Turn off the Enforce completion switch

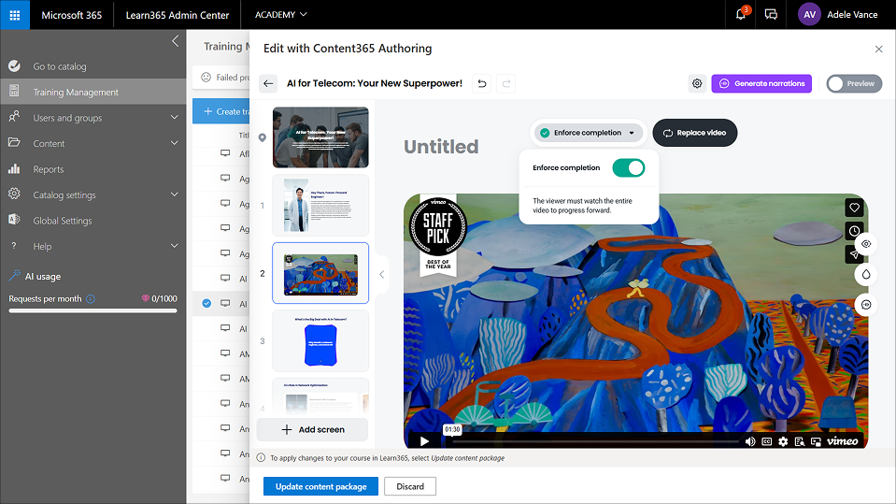point(628,167)
